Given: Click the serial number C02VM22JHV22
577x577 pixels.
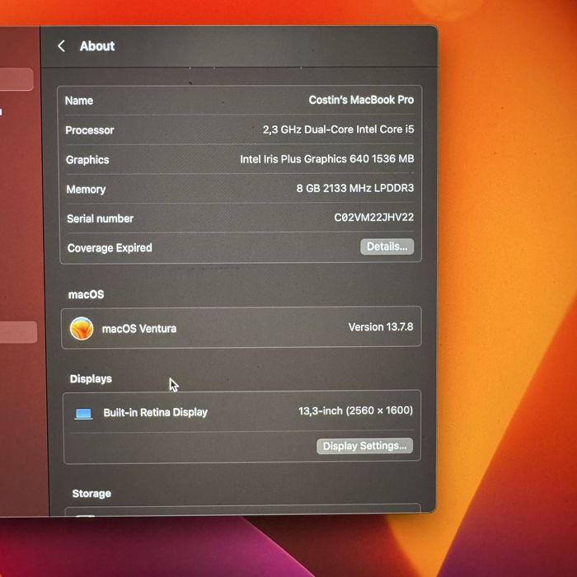Looking at the screenshot, I should [x=374, y=218].
